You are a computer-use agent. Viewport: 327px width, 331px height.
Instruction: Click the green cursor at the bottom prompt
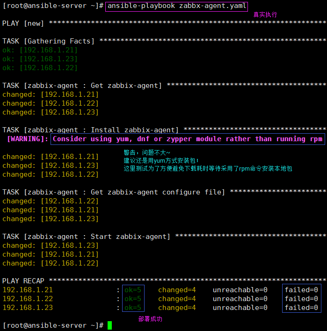click(109, 325)
